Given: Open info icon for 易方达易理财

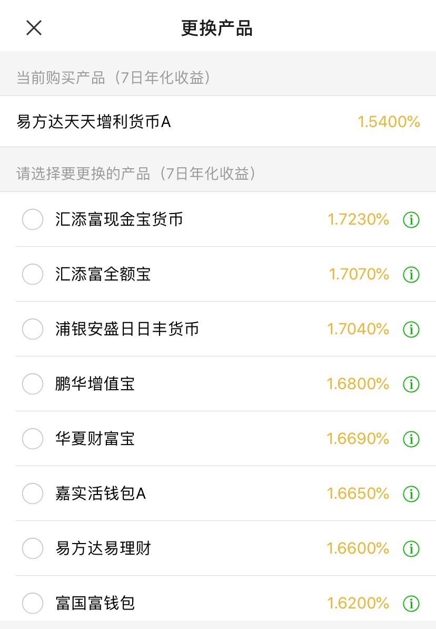Looking at the screenshot, I should (411, 548).
